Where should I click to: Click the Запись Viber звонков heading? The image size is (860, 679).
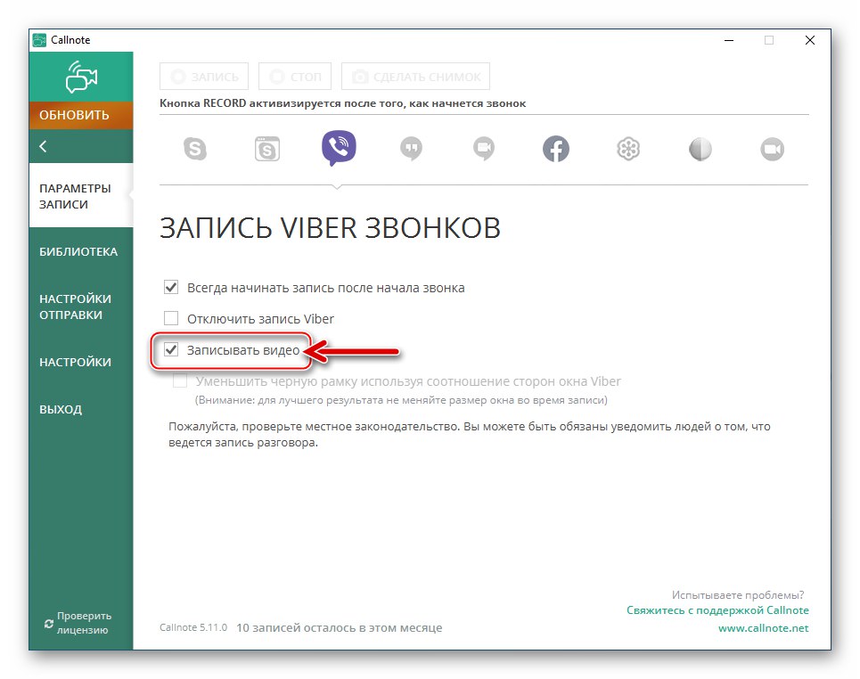tap(330, 227)
